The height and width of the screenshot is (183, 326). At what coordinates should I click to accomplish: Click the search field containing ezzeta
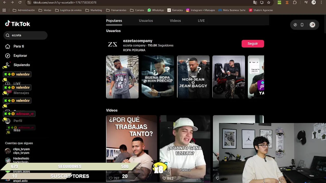[25, 35]
